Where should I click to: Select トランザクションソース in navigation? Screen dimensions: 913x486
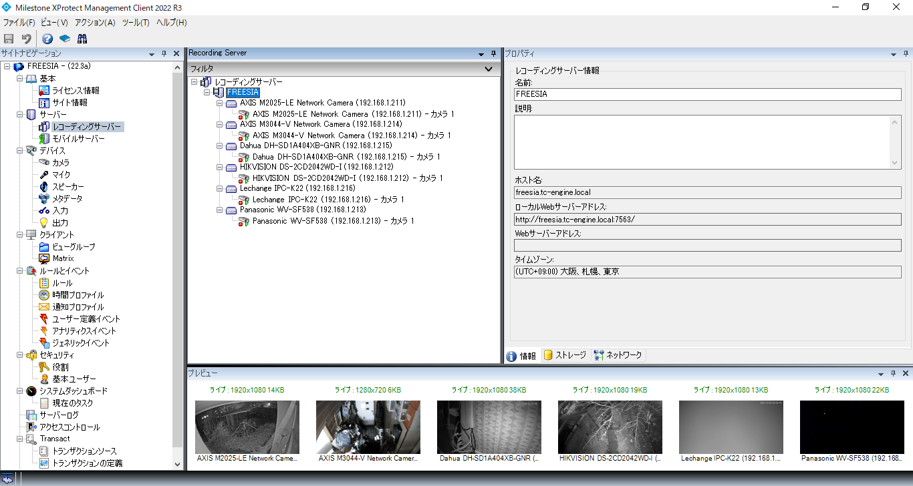[78, 451]
